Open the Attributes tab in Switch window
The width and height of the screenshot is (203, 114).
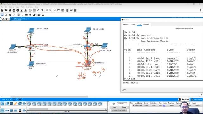click(147, 25)
